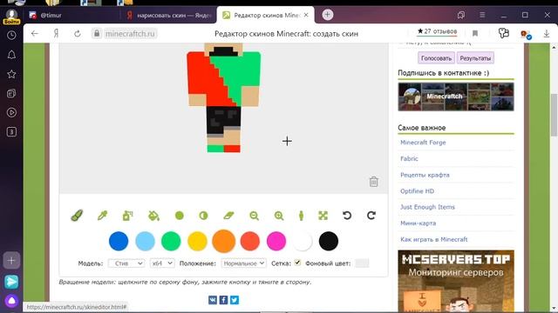The image size is (558, 313).
Task: Click the character figure icon
Action: 301,216
